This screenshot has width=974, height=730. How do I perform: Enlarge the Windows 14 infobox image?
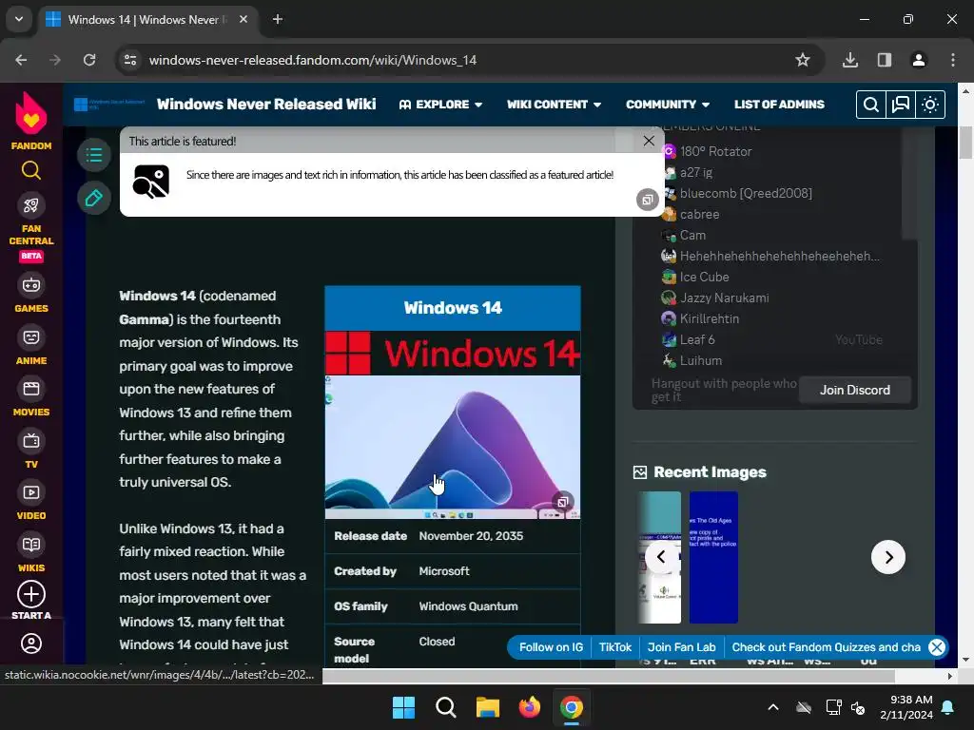click(x=563, y=502)
